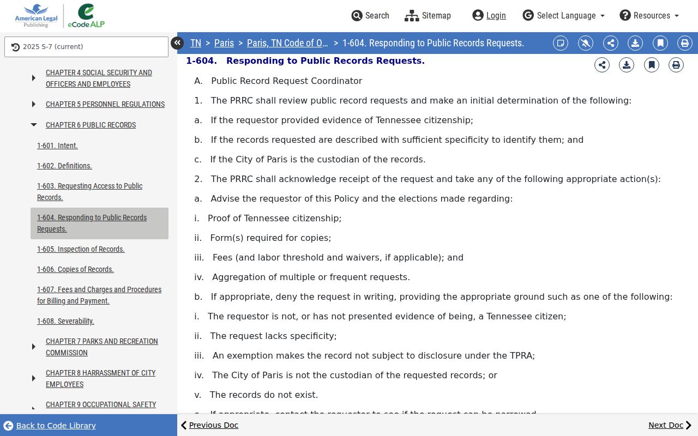Go to Next Doc

(670, 425)
